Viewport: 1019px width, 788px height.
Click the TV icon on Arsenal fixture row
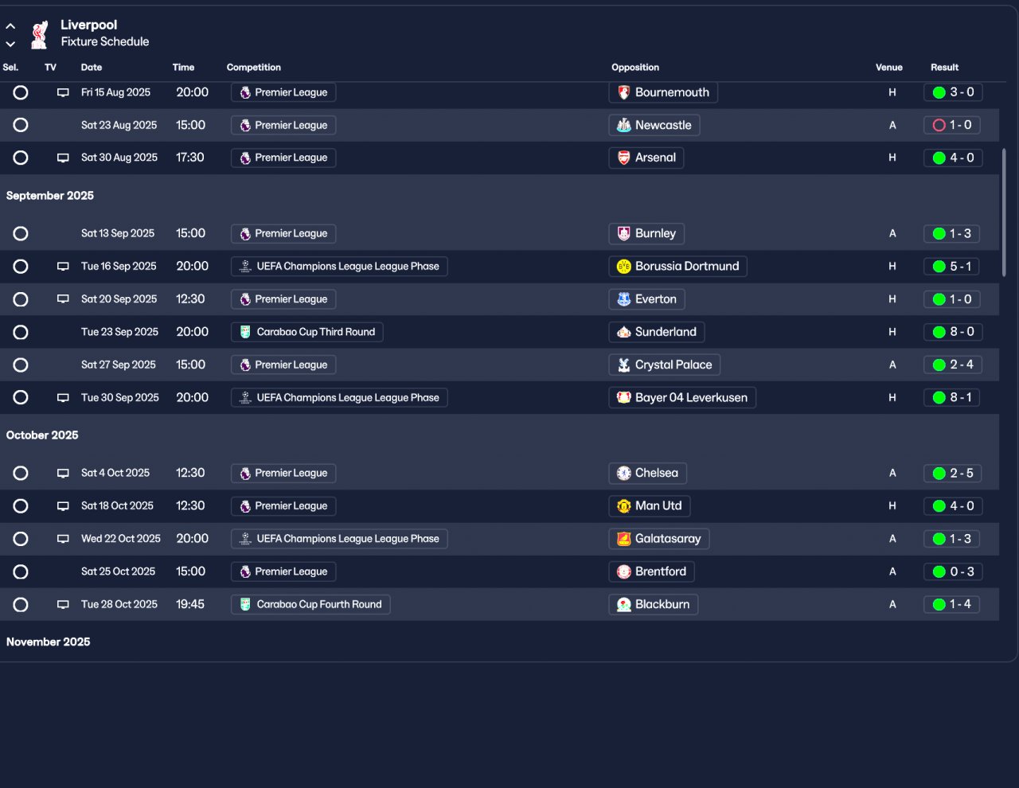tap(63, 158)
